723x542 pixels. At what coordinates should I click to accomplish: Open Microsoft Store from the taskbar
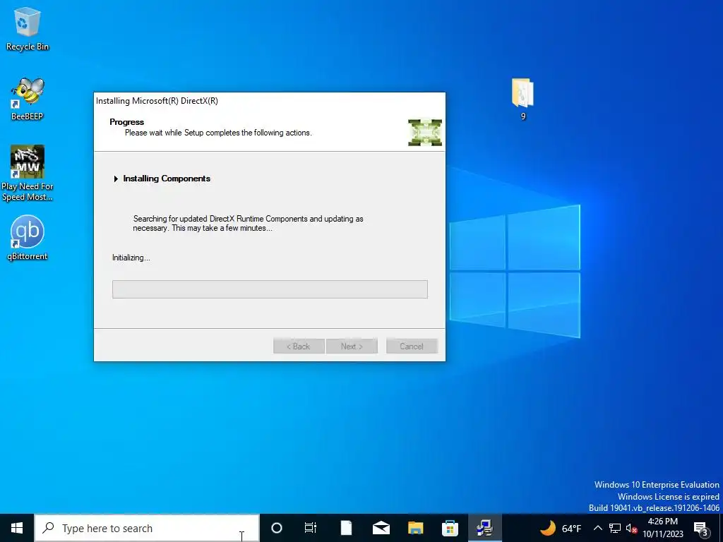pos(450,528)
